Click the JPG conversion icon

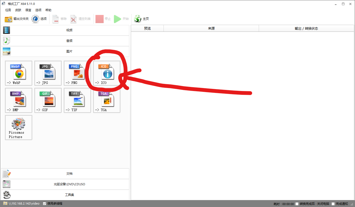[48, 73]
